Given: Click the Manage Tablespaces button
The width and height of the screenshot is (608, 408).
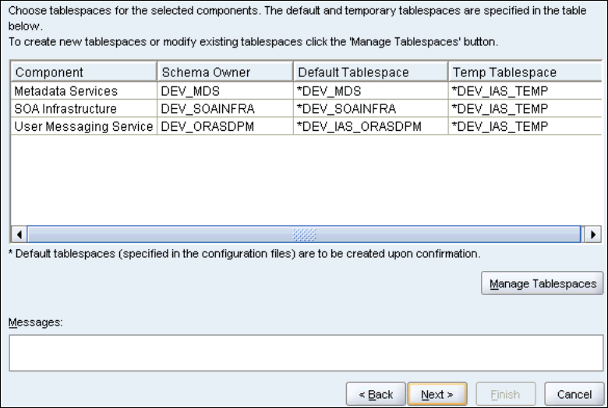Looking at the screenshot, I should pos(543,284).
